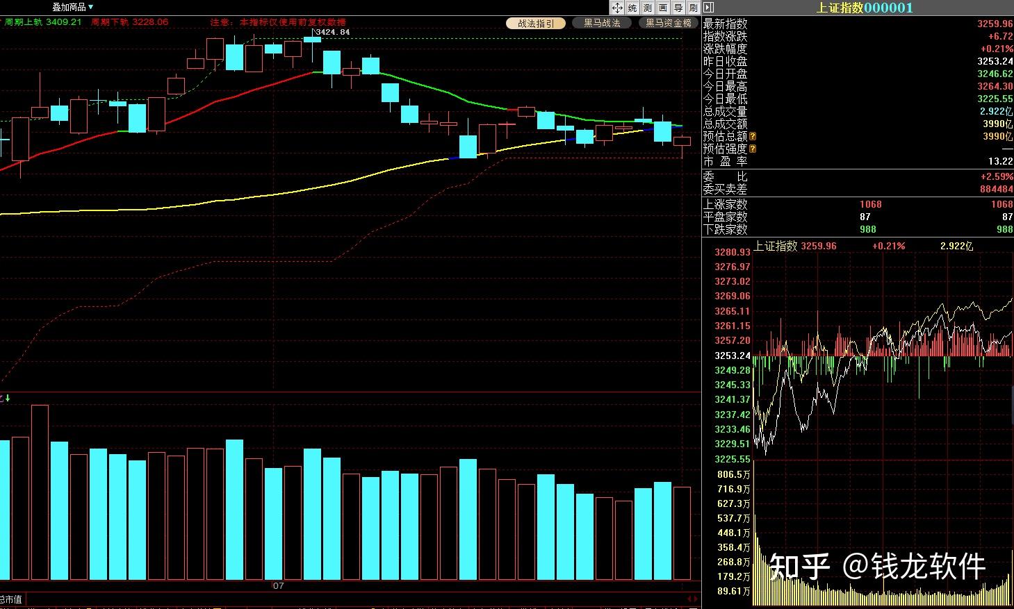The width and height of the screenshot is (1014, 609).
Task: Click the 刷 refresh toolbar icon
Action: point(693,8)
